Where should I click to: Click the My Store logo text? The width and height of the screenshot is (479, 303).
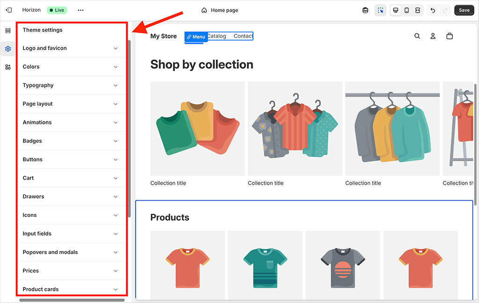(163, 36)
